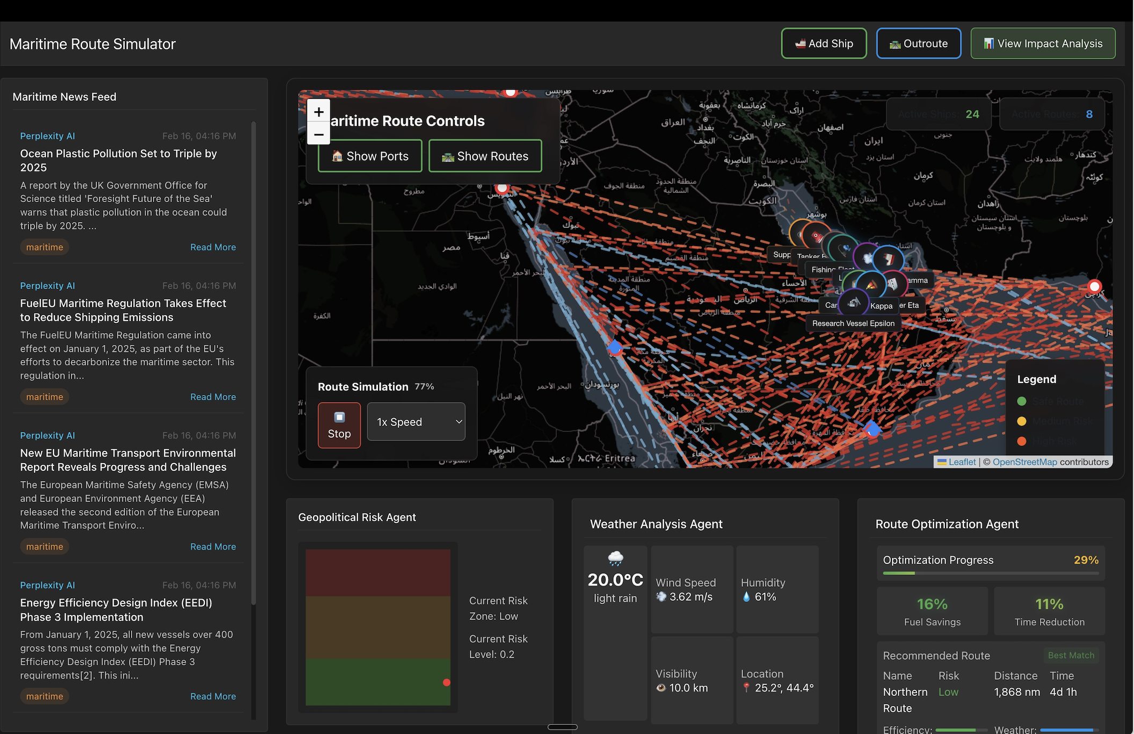1134x734 pixels.
Task: Open Read More for FuelEU Maritime Regulation
Action: [213, 397]
